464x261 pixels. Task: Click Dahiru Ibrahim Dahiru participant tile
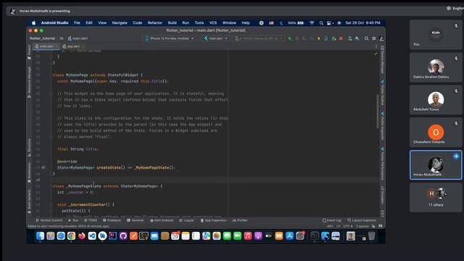coord(436,67)
